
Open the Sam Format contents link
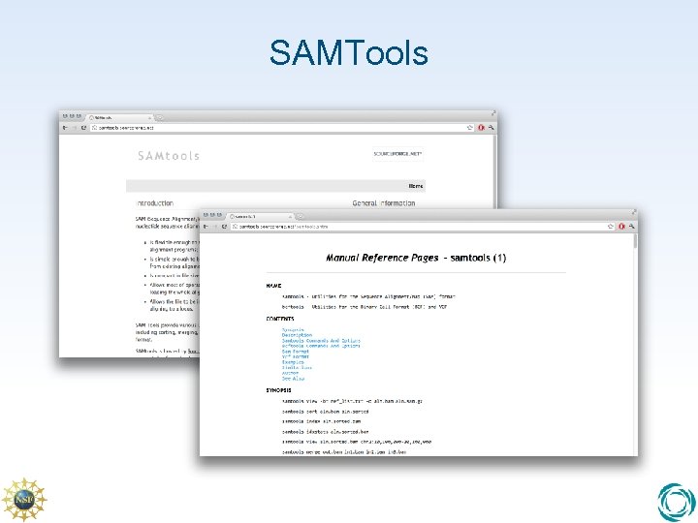click(x=295, y=352)
